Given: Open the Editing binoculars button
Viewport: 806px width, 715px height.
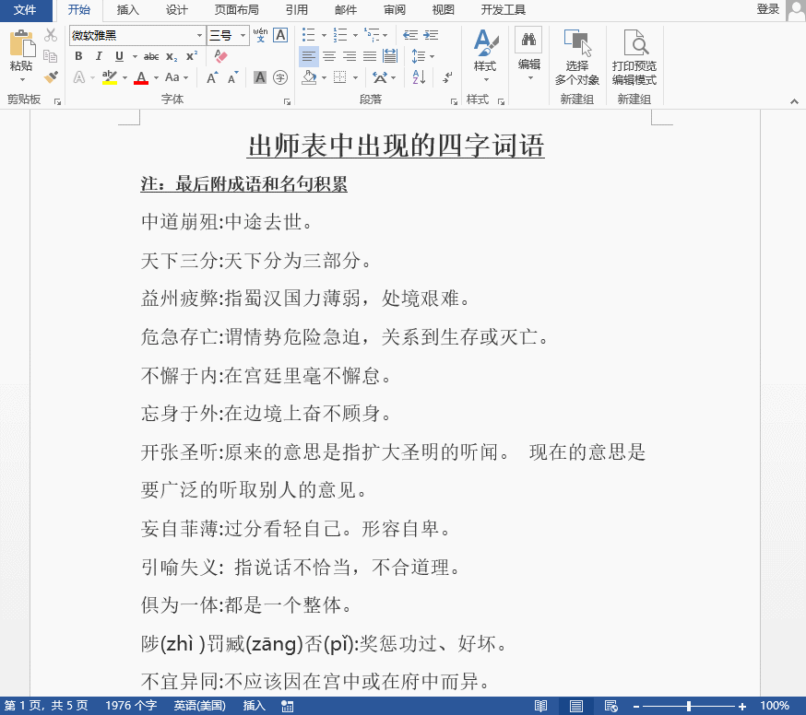Looking at the screenshot, I should click(528, 53).
